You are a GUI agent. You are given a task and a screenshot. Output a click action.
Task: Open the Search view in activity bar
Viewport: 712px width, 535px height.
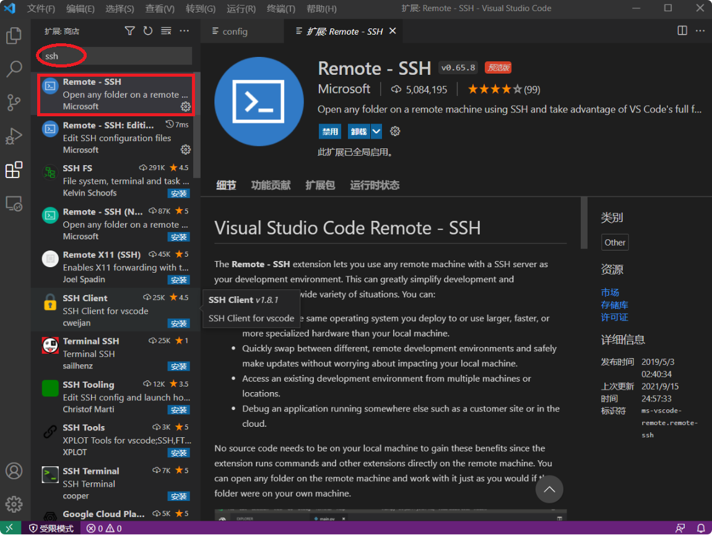point(14,69)
